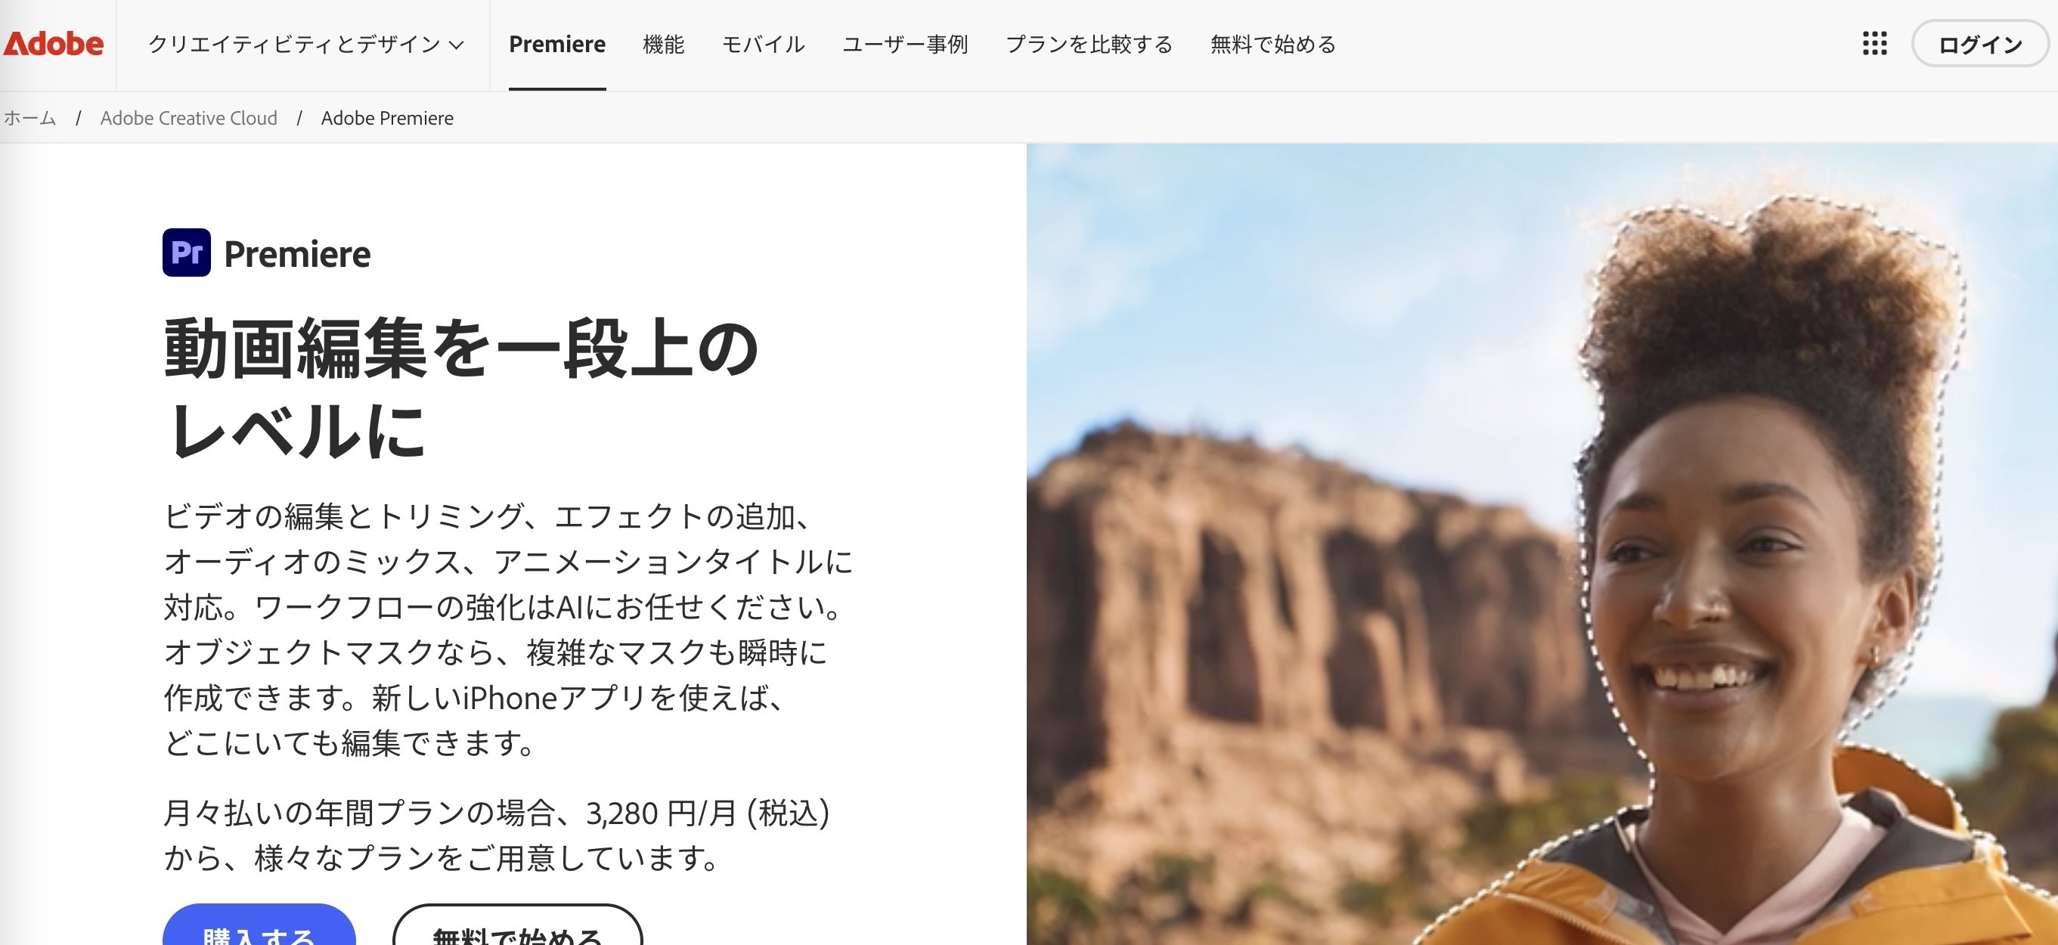Click the Pr Premiere app icon

tap(186, 253)
